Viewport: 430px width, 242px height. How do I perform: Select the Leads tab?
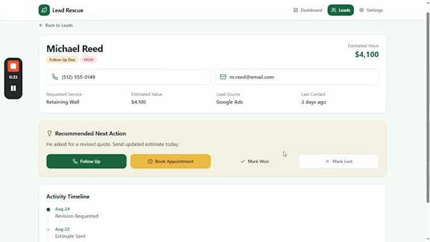tap(341, 10)
